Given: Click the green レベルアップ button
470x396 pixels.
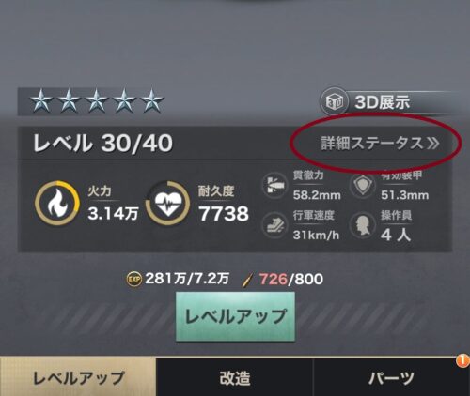Looking at the screenshot, I should click(235, 316).
